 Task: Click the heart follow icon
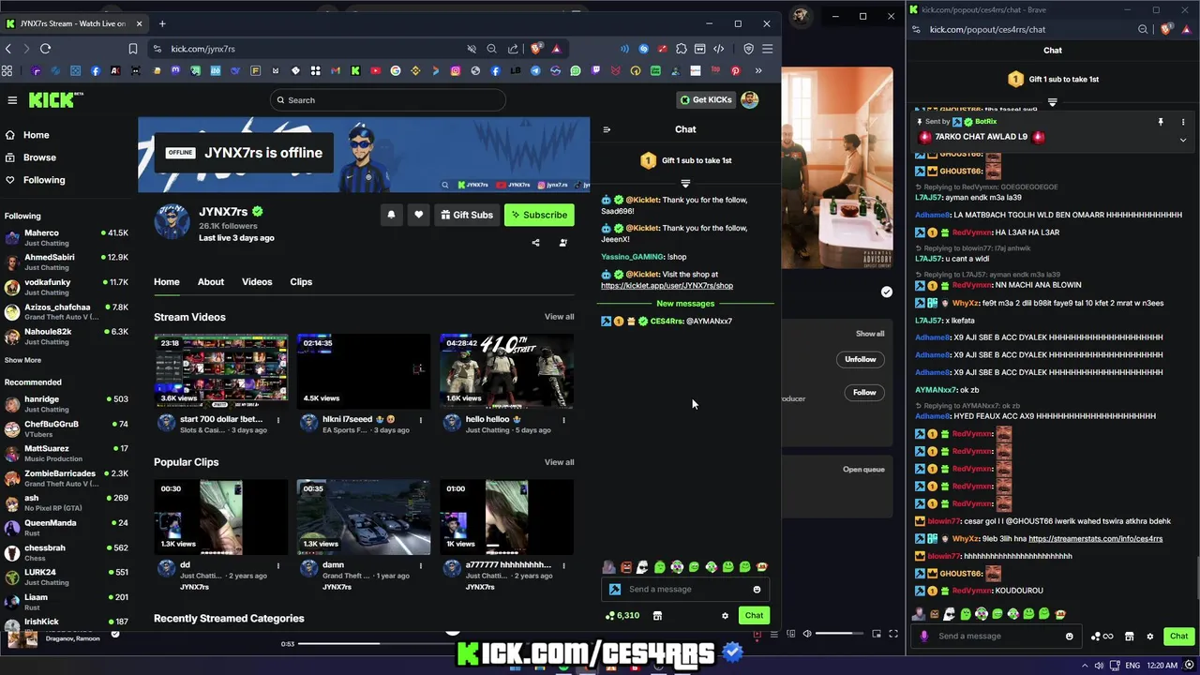click(418, 215)
